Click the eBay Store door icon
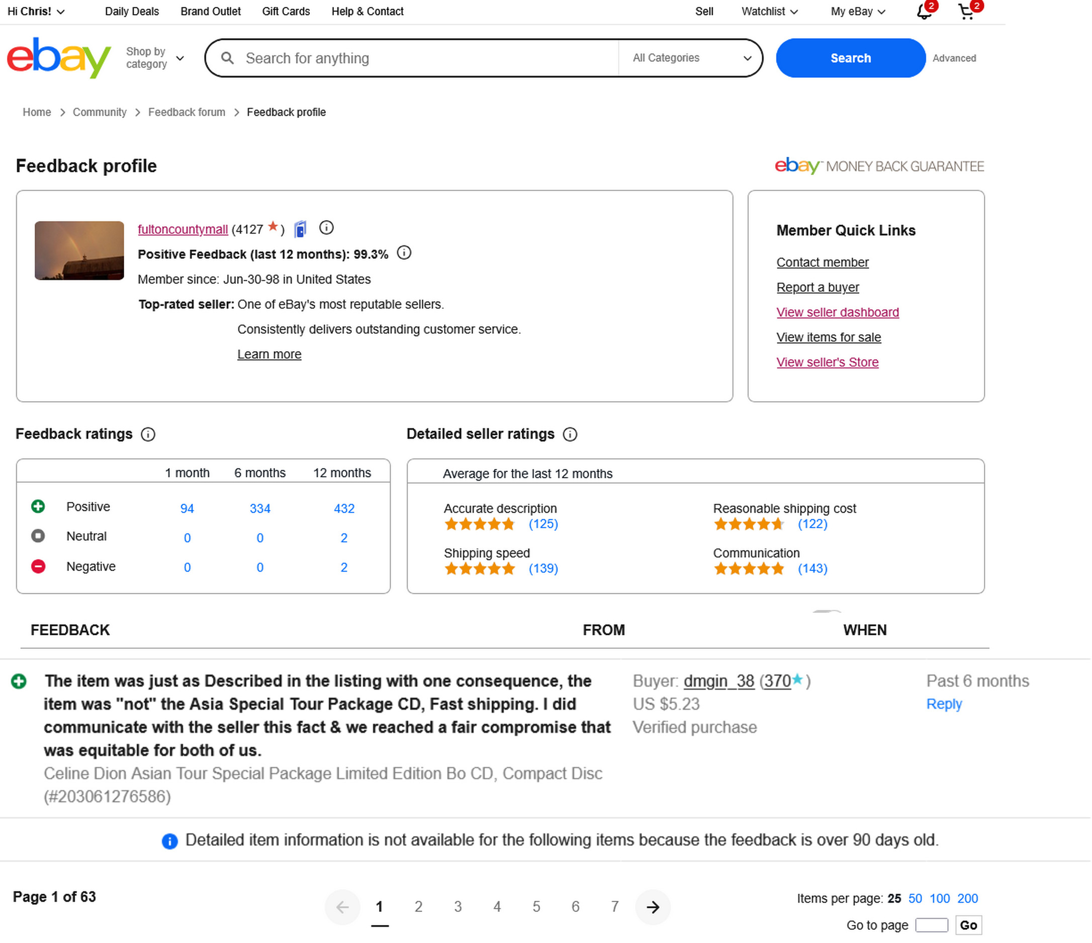The width and height of the screenshot is (1092, 943). [301, 229]
